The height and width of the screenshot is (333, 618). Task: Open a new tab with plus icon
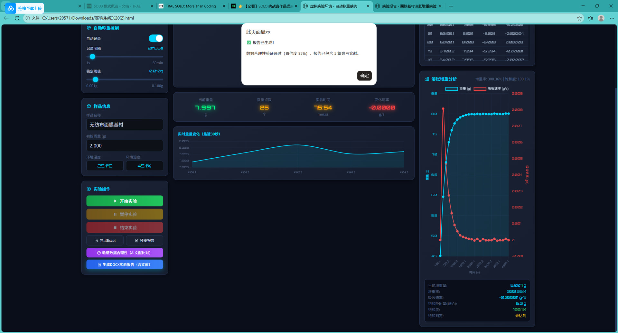coord(451,6)
